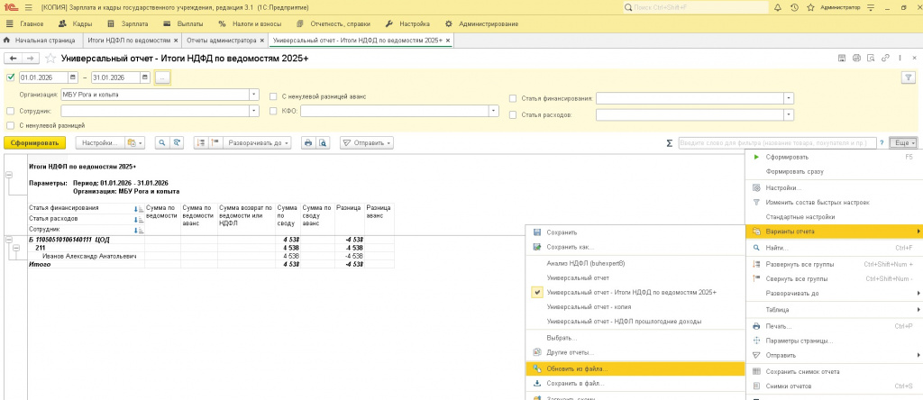The height and width of the screenshot is (400, 923).
Task: Expand the Разворачивать до dropdown
Action: coord(255,142)
